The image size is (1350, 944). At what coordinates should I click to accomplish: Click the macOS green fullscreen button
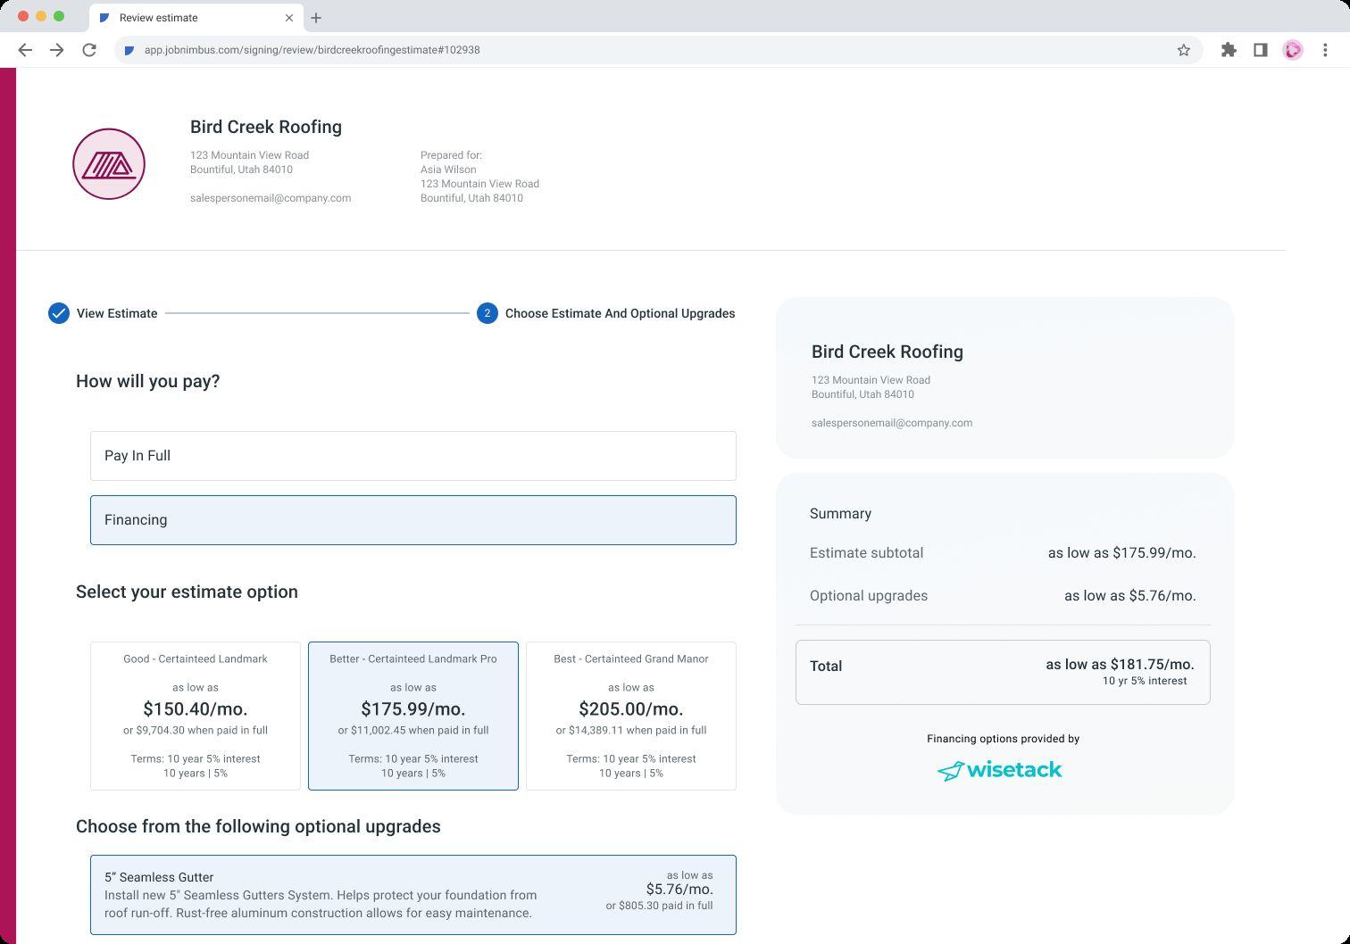pos(59,16)
